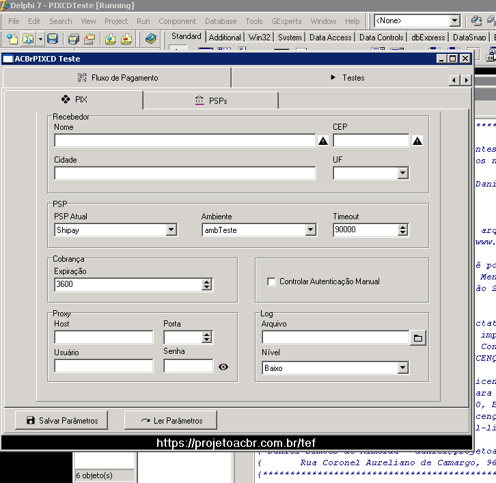
Task: Click the Log Arquivo input field
Action: (335, 337)
